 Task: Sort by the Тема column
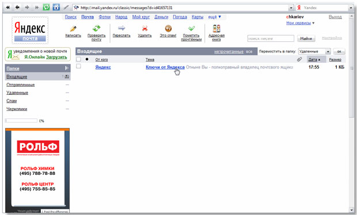[x=150, y=60]
